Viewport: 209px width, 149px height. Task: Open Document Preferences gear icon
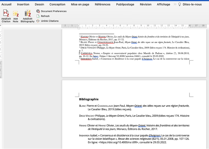tap(38, 11)
